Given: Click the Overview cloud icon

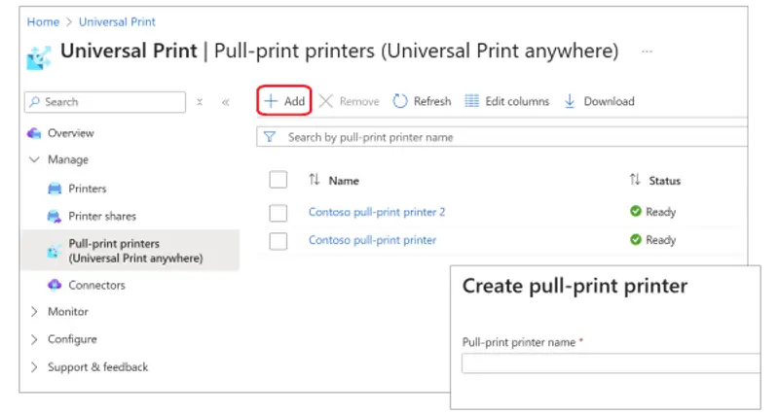Looking at the screenshot, I should 34,133.
